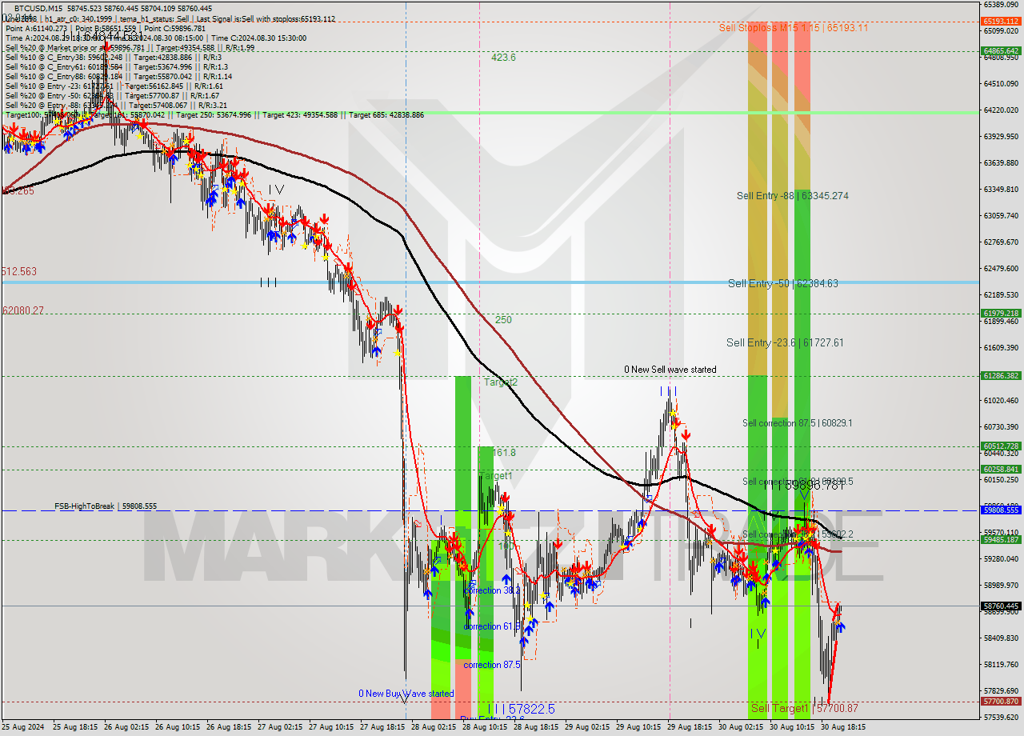The height and width of the screenshot is (736, 1024).
Task: Select the 63059.760 price axis value
Action: tap(1001, 215)
